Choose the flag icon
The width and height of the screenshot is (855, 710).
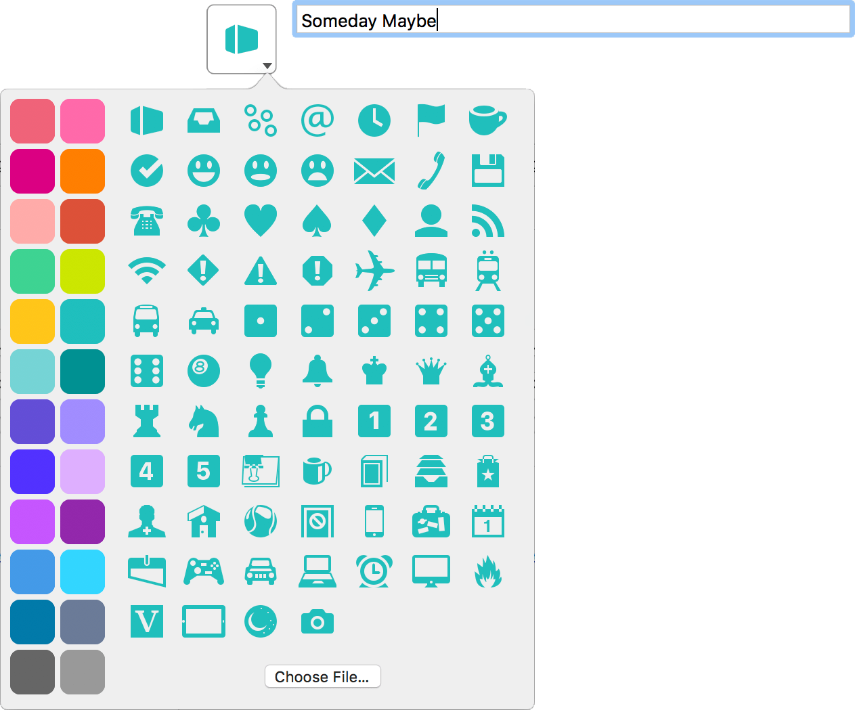pos(431,120)
